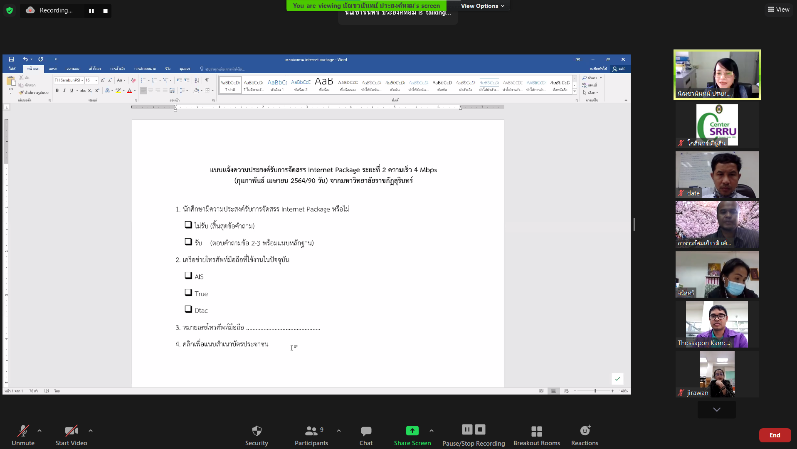Switch gallery layout with View button
The image size is (797, 449).
(778, 10)
